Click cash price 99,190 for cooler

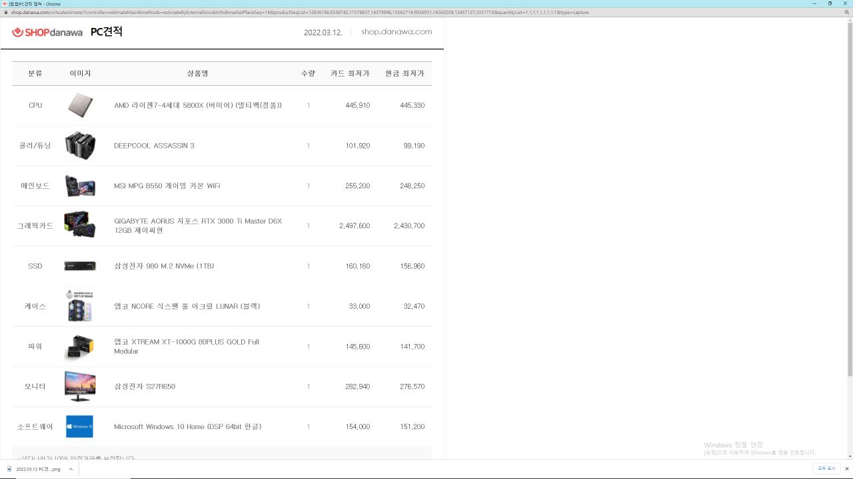coord(414,146)
